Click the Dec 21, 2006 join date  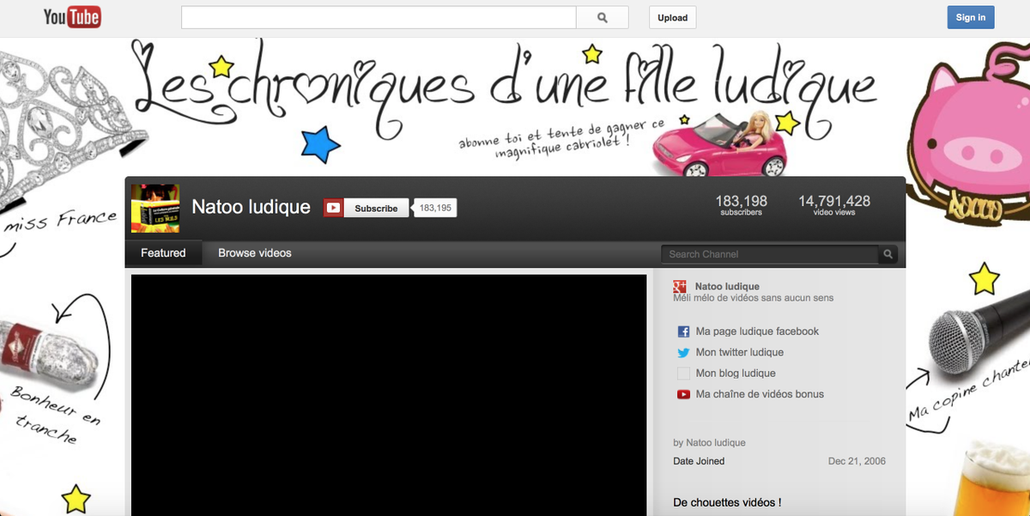(x=857, y=461)
